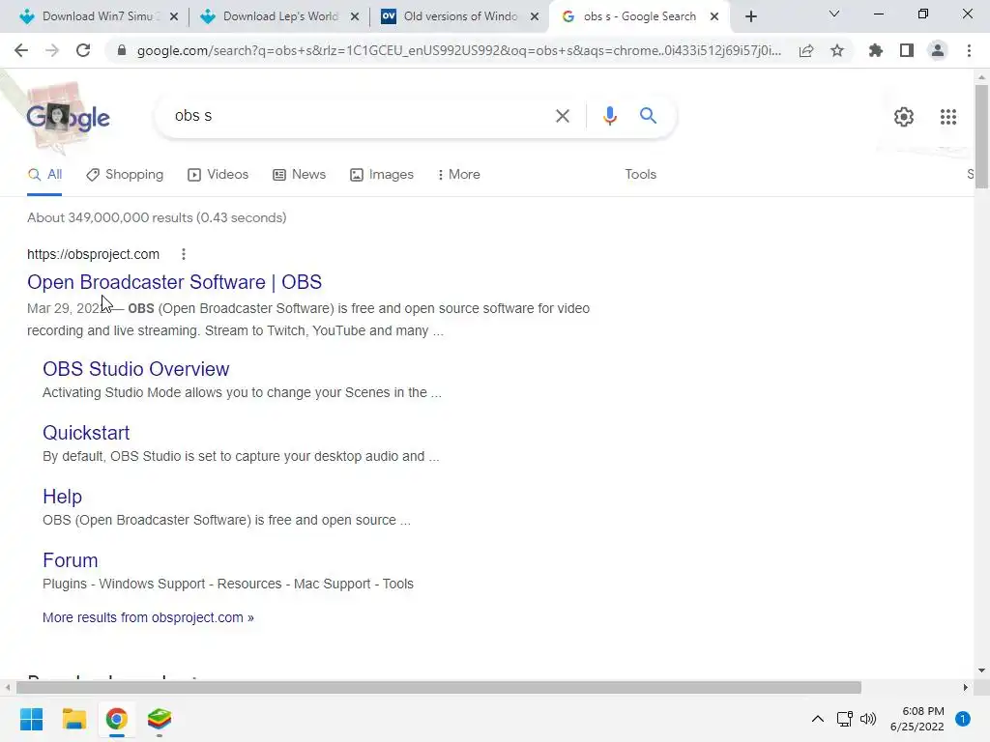
Task: Open a new browser tab
Action: pos(750,16)
